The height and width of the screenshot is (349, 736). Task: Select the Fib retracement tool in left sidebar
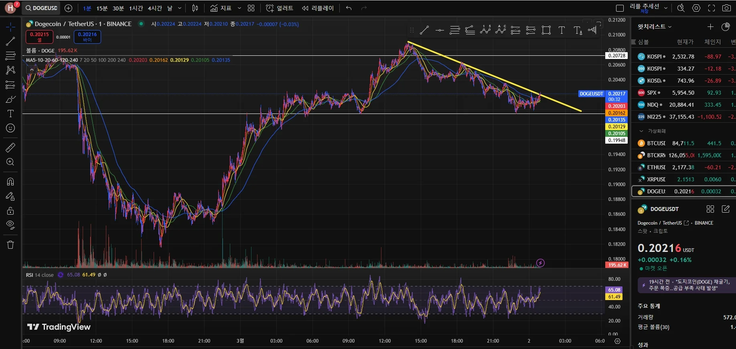coord(10,56)
